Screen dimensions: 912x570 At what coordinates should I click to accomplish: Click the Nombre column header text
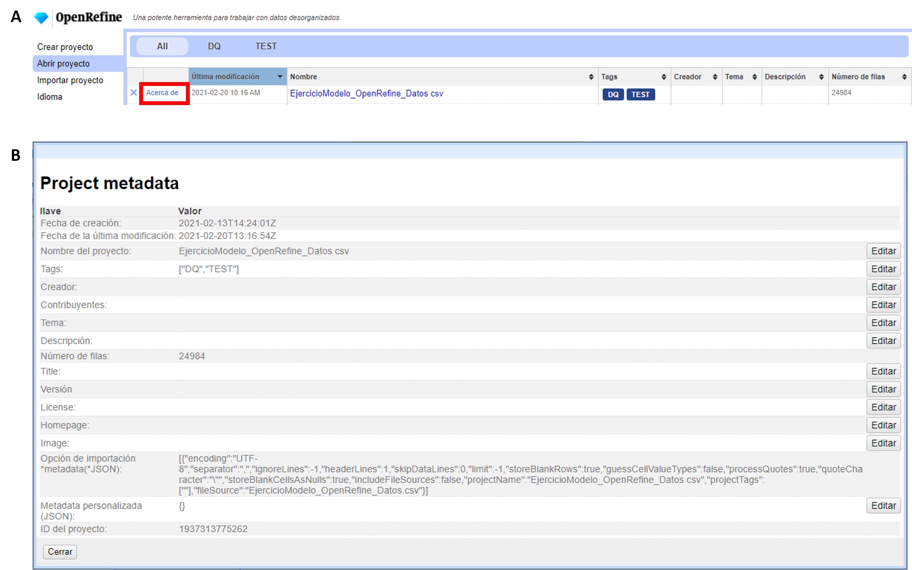(303, 77)
